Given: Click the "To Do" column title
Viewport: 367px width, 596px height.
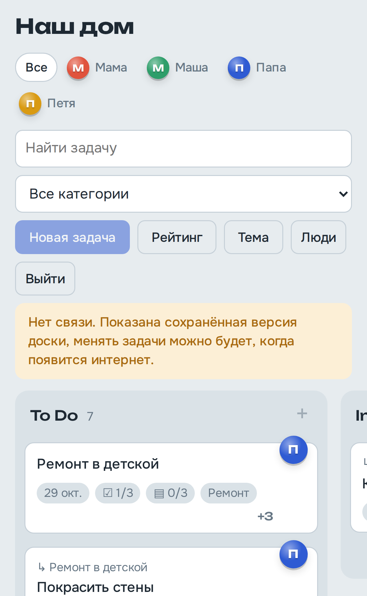Looking at the screenshot, I should point(54,416).
